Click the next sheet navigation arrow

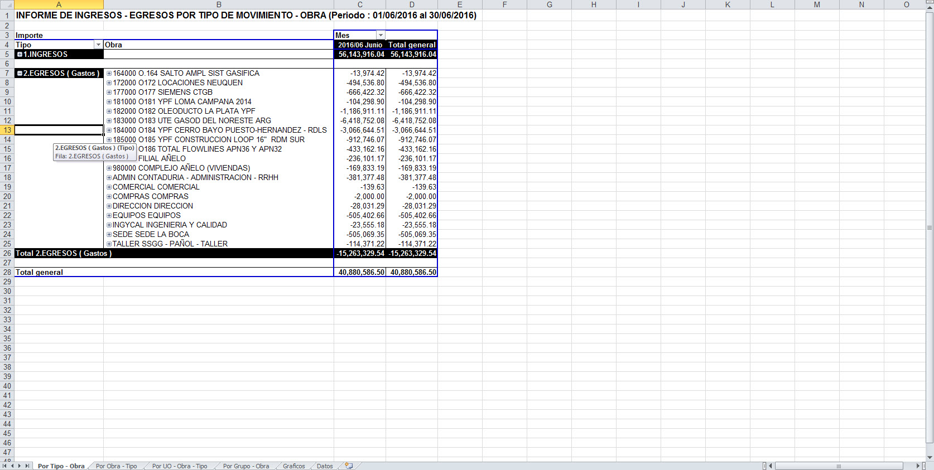(19, 466)
